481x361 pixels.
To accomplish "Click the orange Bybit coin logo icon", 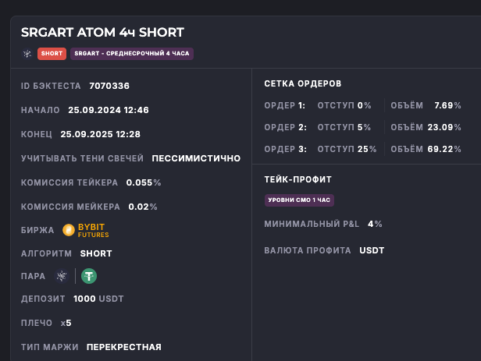I will [69, 230].
